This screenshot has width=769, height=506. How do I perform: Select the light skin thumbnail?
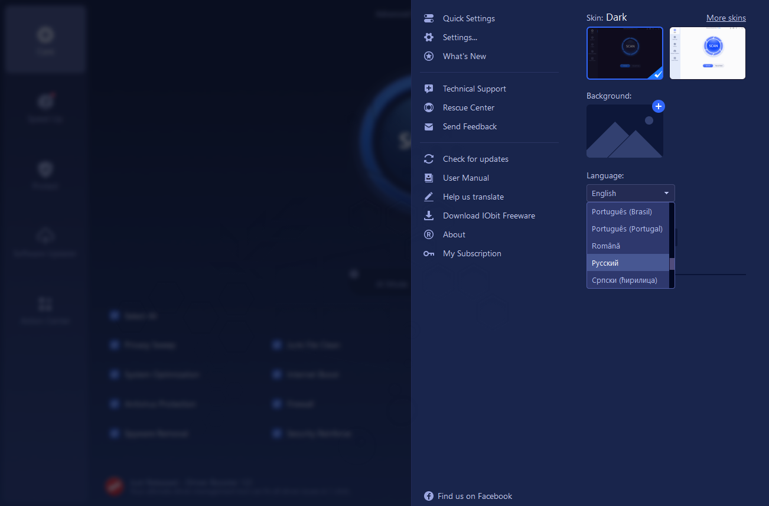click(x=708, y=53)
